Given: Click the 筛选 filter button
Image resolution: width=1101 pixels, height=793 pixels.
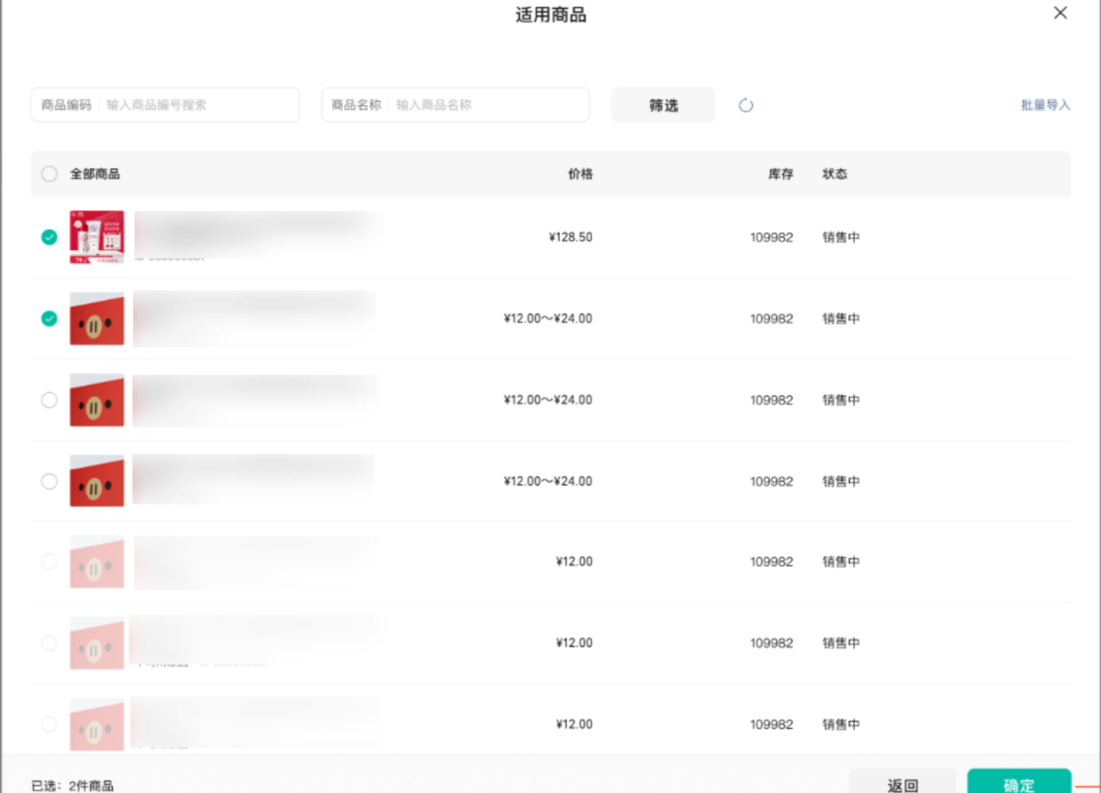Looking at the screenshot, I should 663,105.
